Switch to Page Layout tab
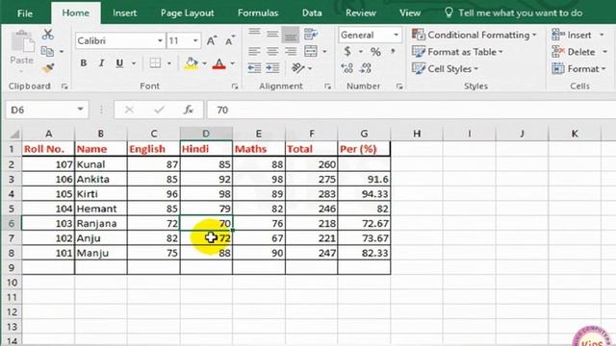This screenshot has width=616, height=346. click(188, 12)
